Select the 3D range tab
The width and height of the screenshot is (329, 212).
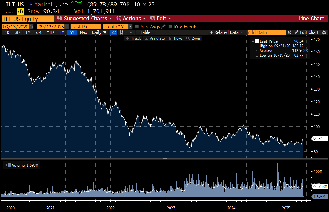click(x=17, y=32)
